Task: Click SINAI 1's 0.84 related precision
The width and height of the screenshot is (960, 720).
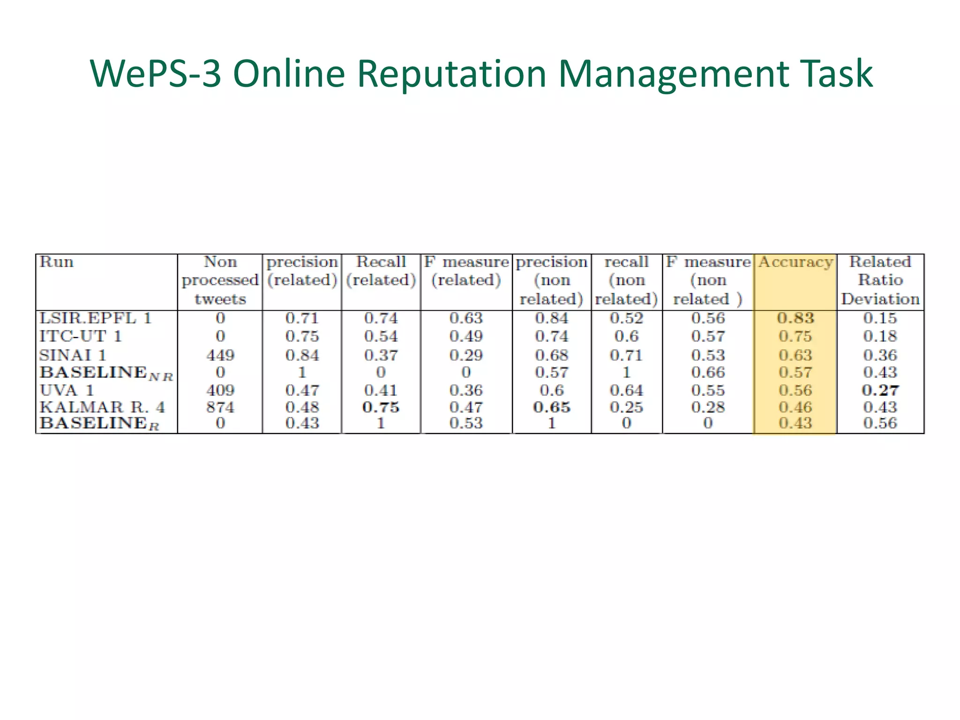Action: click(x=302, y=355)
